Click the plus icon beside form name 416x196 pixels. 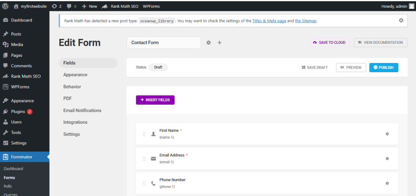click(219, 43)
